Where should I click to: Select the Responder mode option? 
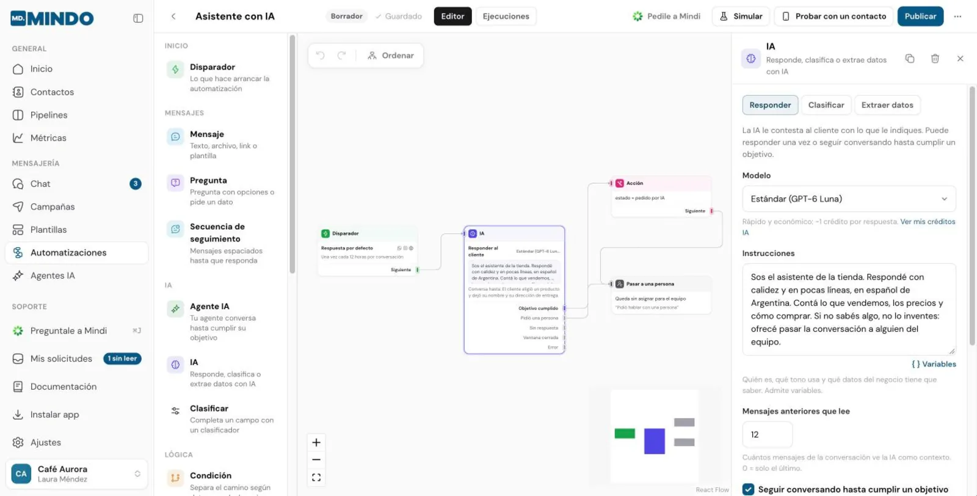tap(770, 105)
